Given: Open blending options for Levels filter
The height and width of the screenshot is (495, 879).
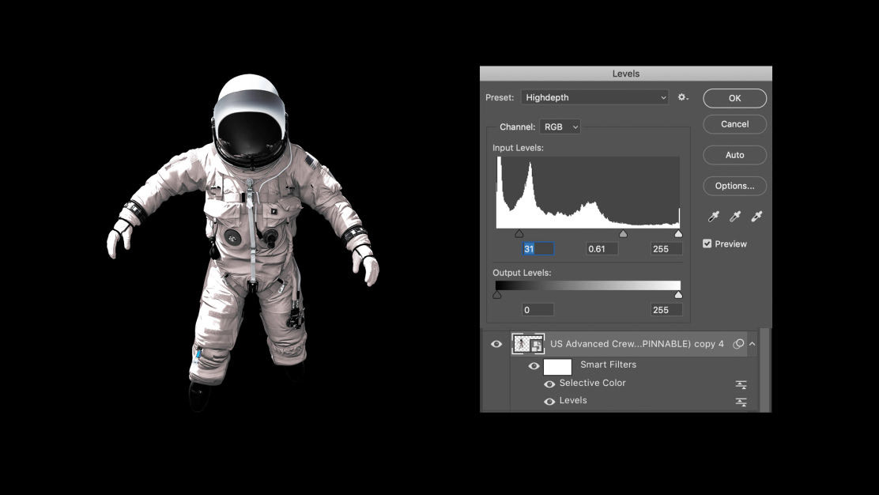Looking at the screenshot, I should tap(741, 402).
